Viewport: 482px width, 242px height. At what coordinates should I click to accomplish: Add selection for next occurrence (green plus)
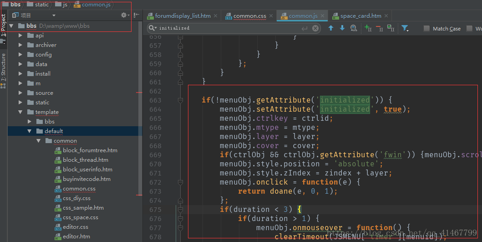pos(368,28)
